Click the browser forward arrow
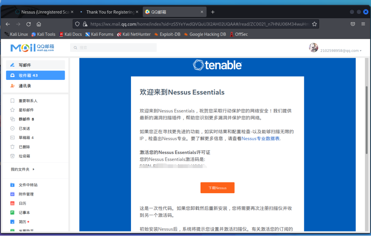Viewport: 371px width, 236px height. coord(18,24)
